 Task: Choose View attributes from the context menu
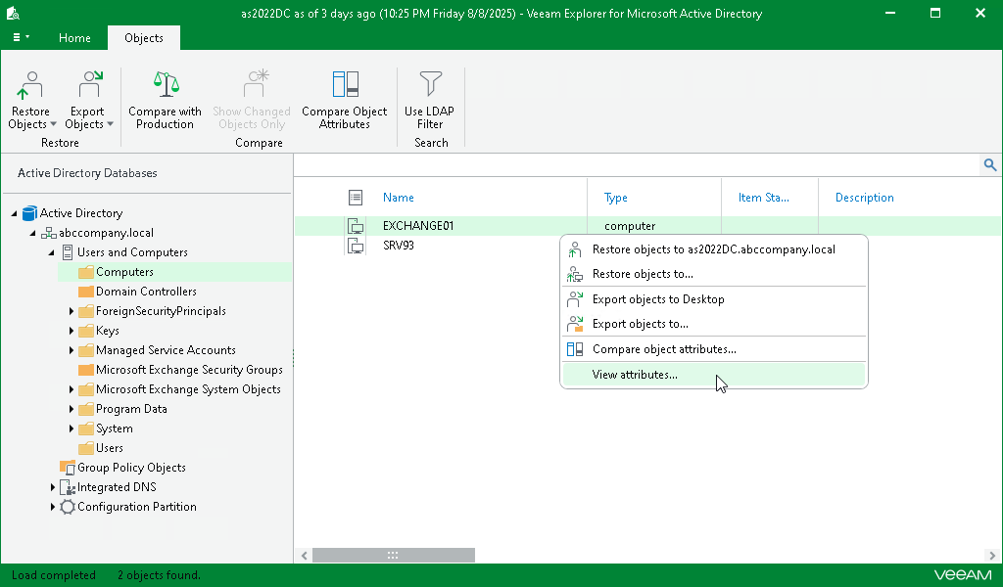[634, 375]
